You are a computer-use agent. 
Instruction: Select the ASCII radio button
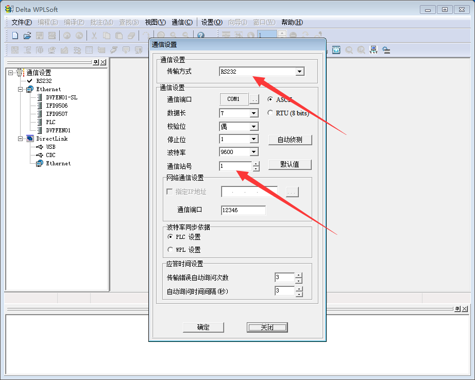pos(270,99)
